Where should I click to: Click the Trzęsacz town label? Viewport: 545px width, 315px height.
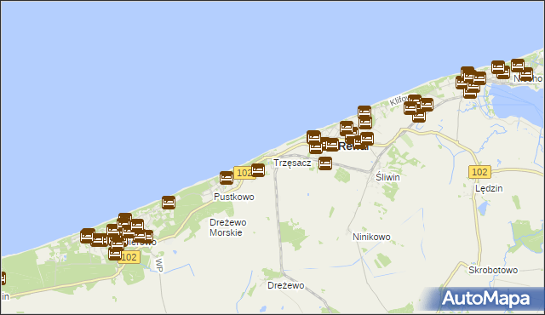point(292,163)
